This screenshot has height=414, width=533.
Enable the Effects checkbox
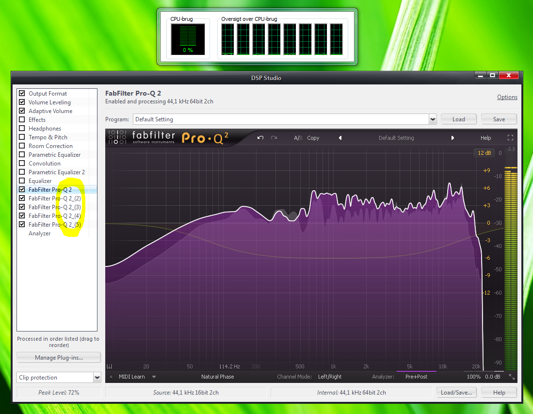pyautogui.click(x=22, y=119)
